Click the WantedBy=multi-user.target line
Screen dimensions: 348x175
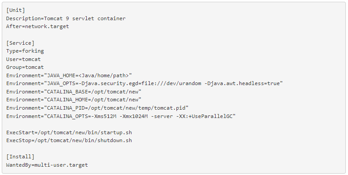click(47, 165)
